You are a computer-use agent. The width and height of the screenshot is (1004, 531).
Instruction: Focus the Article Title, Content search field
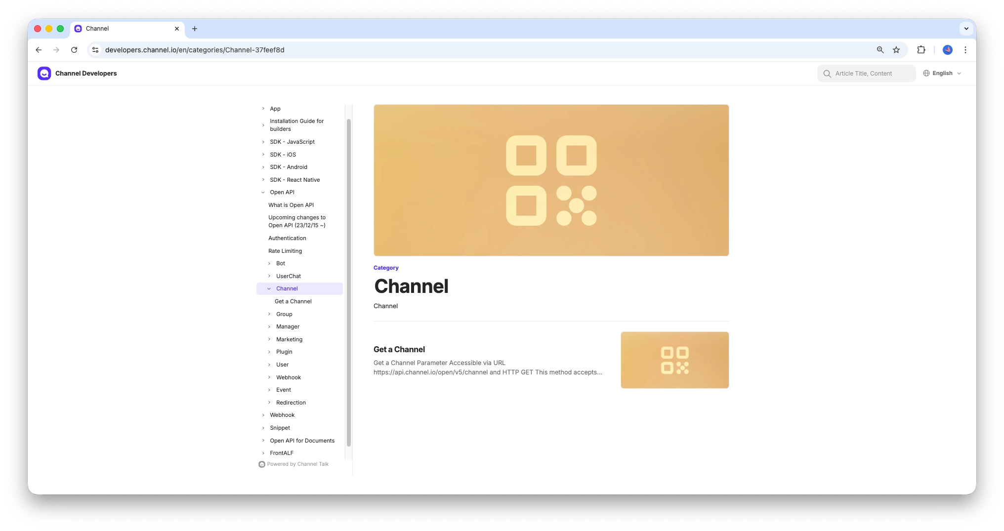coord(866,74)
